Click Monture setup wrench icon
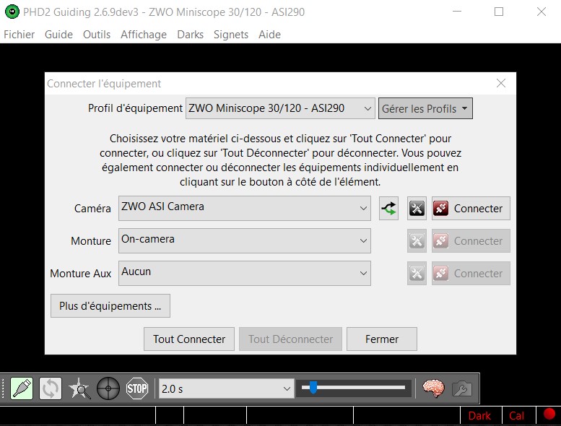 coord(417,241)
